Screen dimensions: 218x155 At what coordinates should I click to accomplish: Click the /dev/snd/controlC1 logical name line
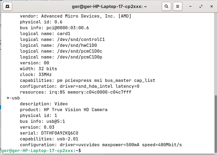pos(62,40)
